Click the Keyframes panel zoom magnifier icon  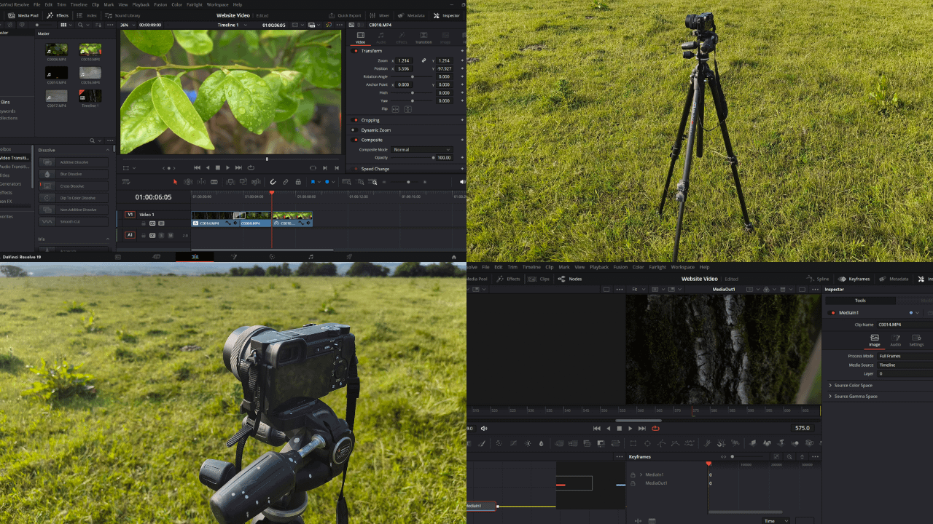[789, 456]
